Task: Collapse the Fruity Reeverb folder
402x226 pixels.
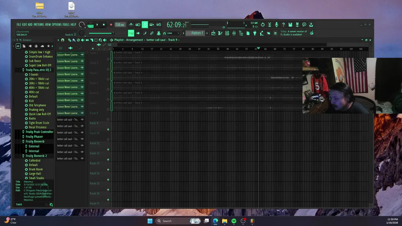Action: 35,141
